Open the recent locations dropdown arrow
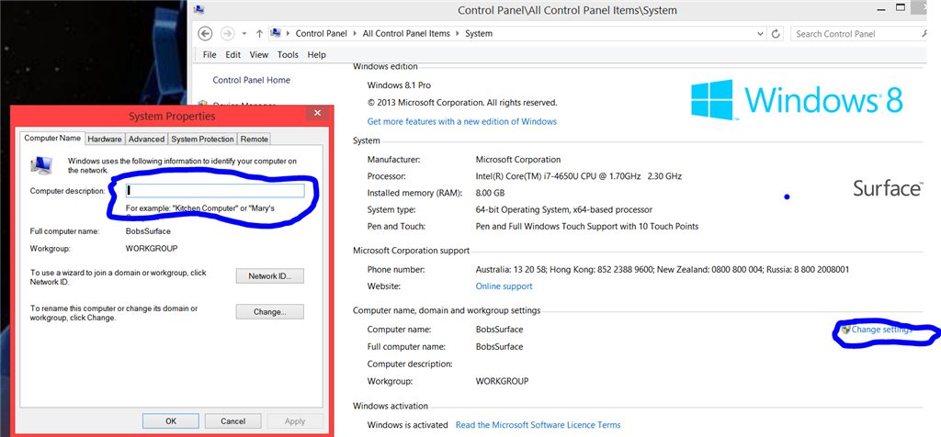 point(244,34)
